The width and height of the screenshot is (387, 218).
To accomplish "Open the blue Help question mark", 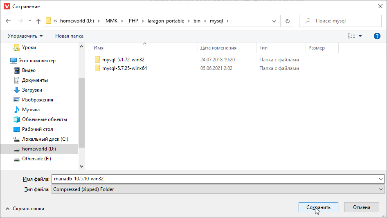I will coord(377,36).
